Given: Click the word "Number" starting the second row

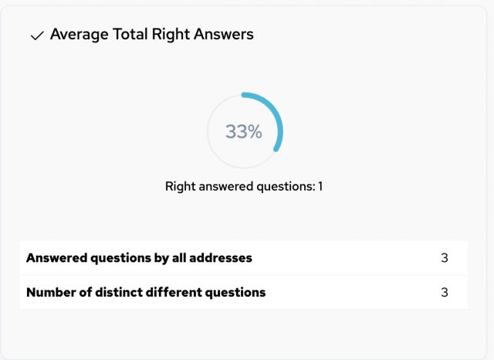Looking at the screenshot, I should pyautogui.click(x=49, y=293).
